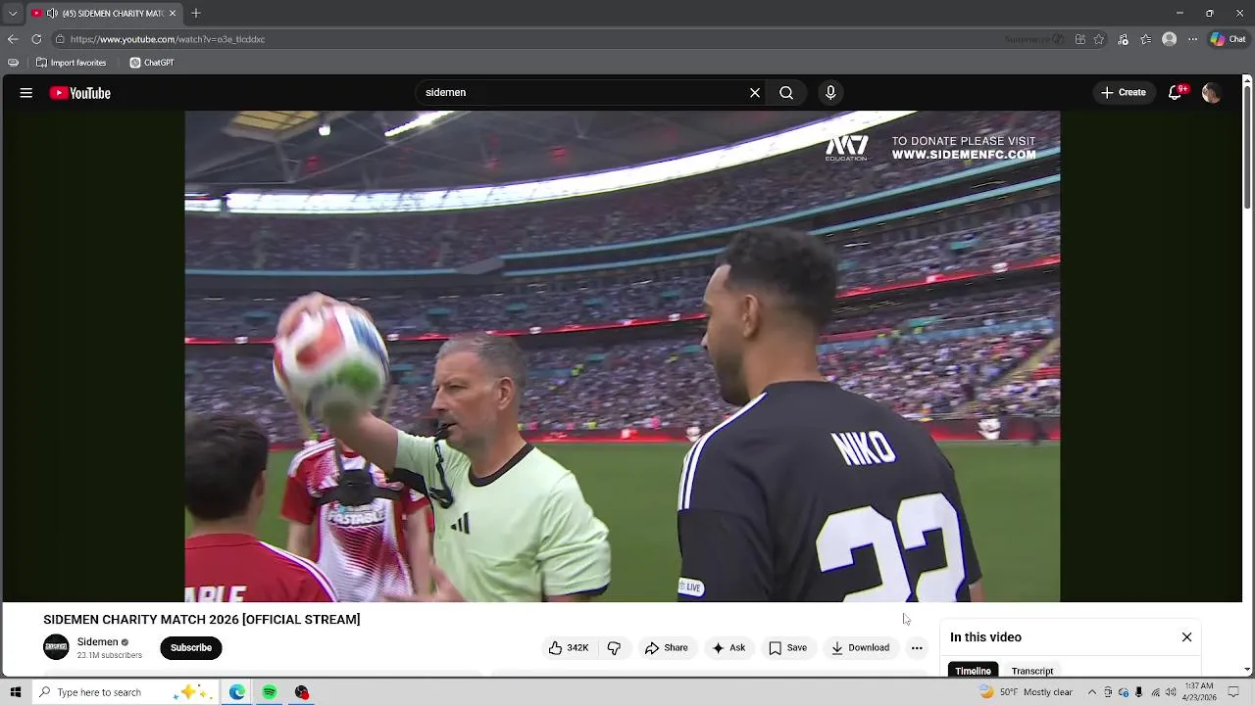Open the Edge profile icon
This screenshot has height=705, width=1255.
point(1169,39)
